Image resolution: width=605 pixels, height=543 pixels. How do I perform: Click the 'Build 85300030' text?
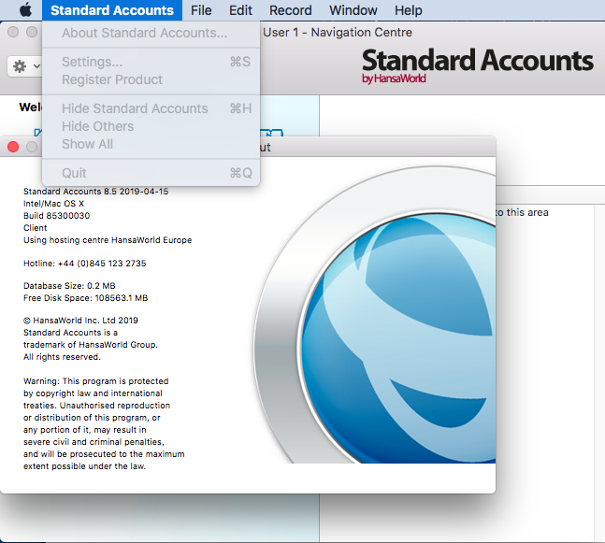pyautogui.click(x=57, y=216)
